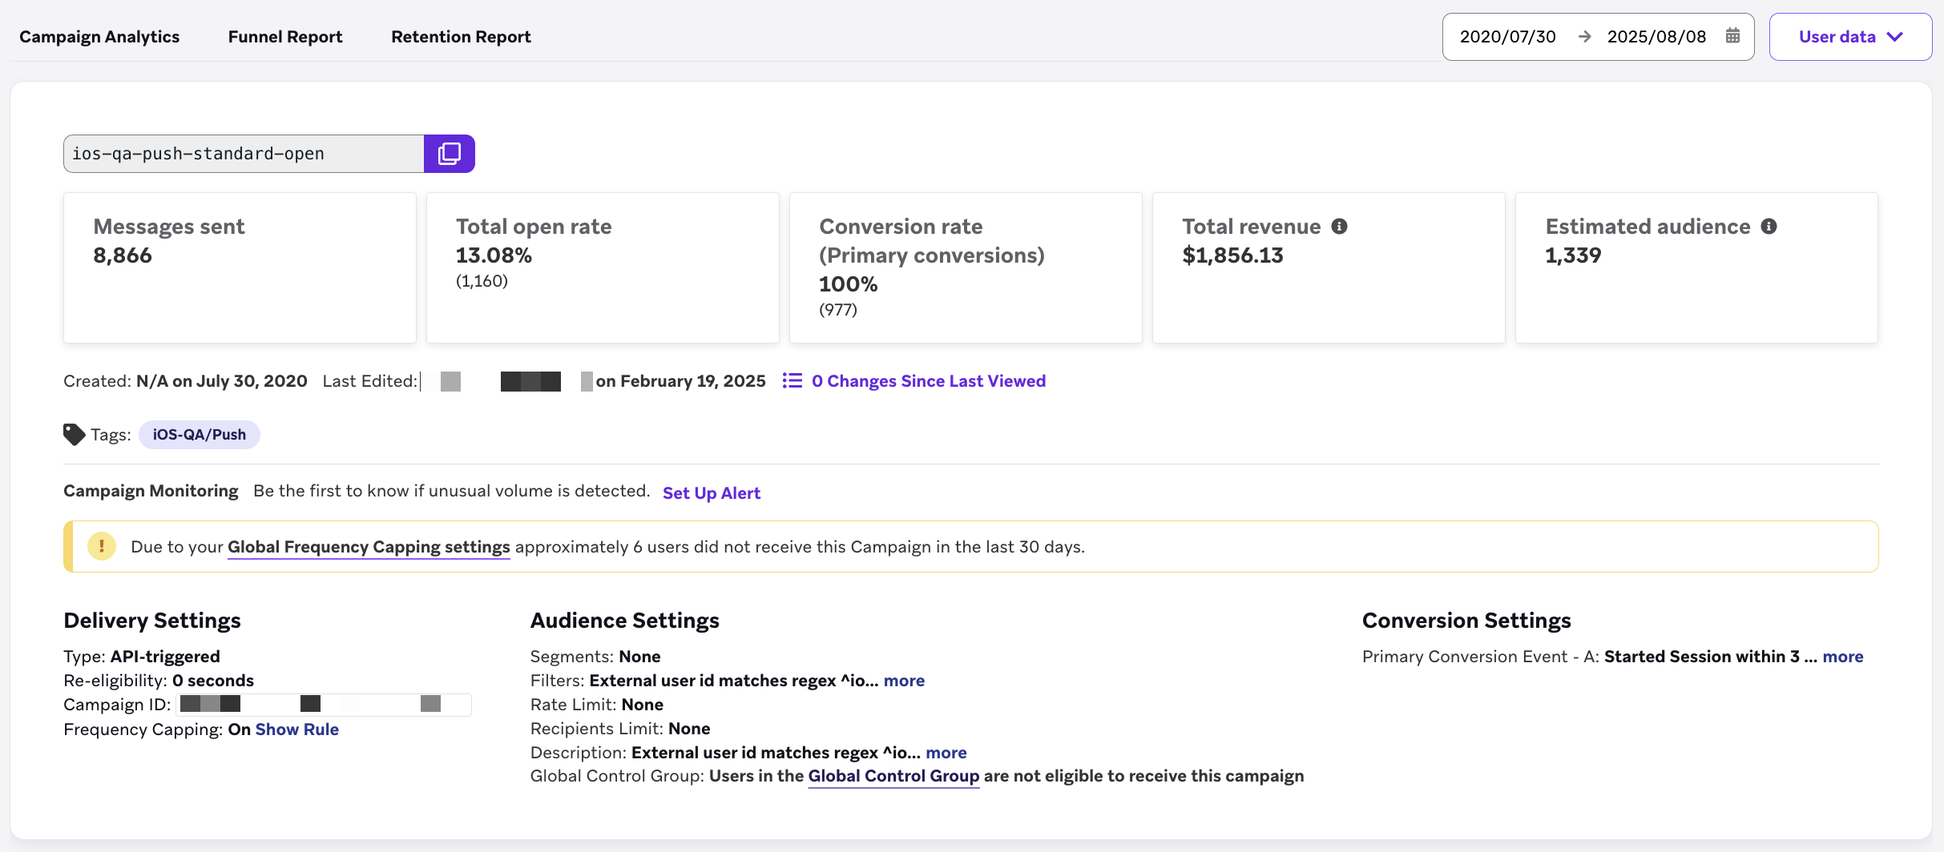Switch to Funnel Report tab

coord(284,37)
